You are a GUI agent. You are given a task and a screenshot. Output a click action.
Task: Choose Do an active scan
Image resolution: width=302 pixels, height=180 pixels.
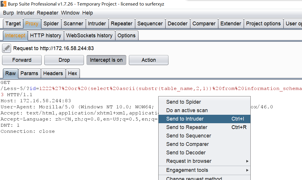pos(204,110)
